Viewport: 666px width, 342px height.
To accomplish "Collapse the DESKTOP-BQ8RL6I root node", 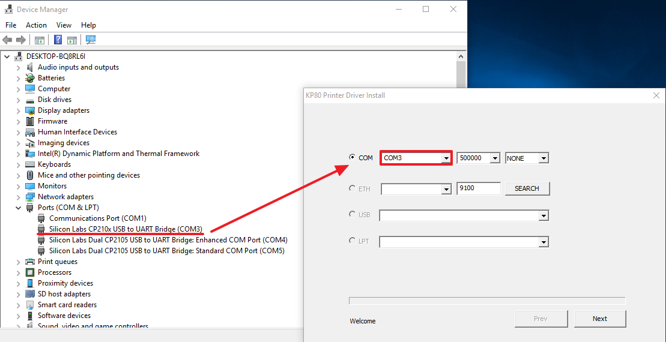I will [x=7, y=56].
